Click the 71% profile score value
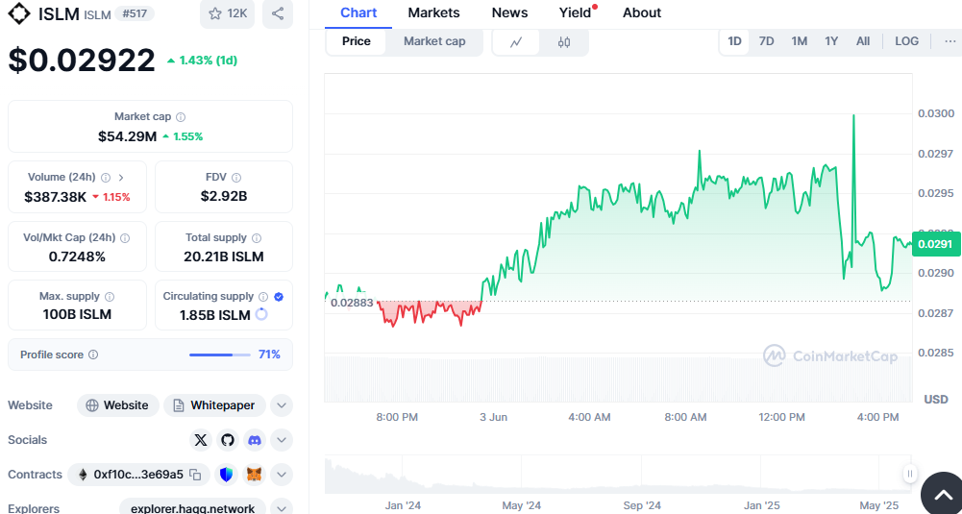The height and width of the screenshot is (514, 962). pyautogui.click(x=269, y=355)
